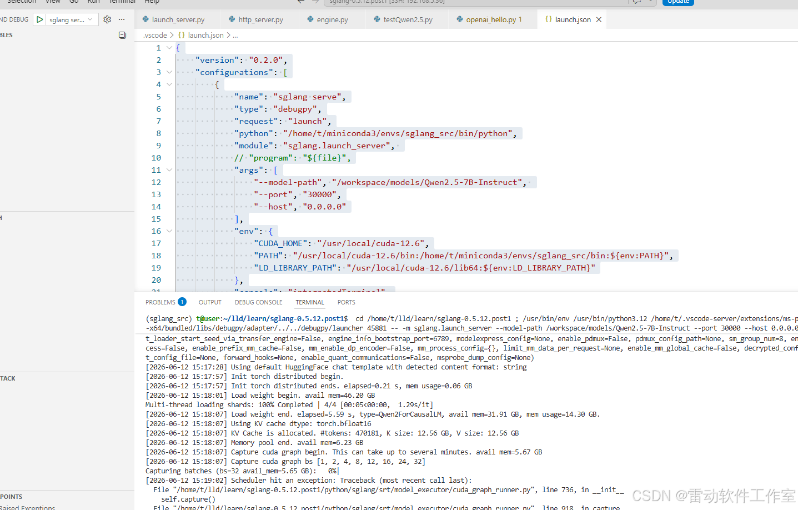
Task: Click the "30000" port value
Action: (x=319, y=194)
